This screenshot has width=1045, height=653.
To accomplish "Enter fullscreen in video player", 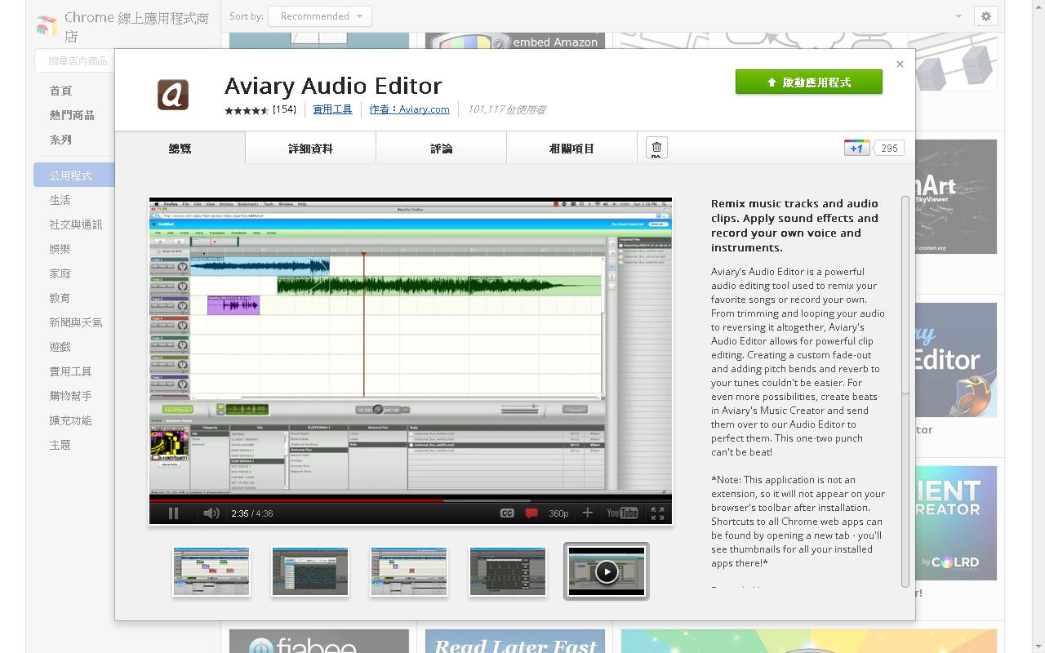I will coord(657,513).
